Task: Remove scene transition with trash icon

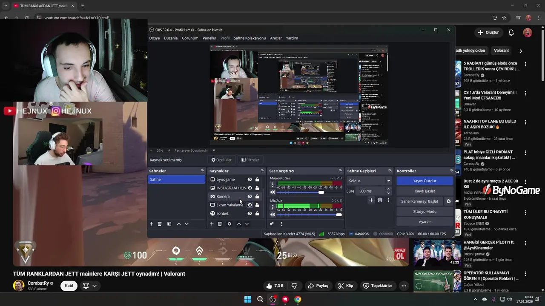Action: [380, 200]
